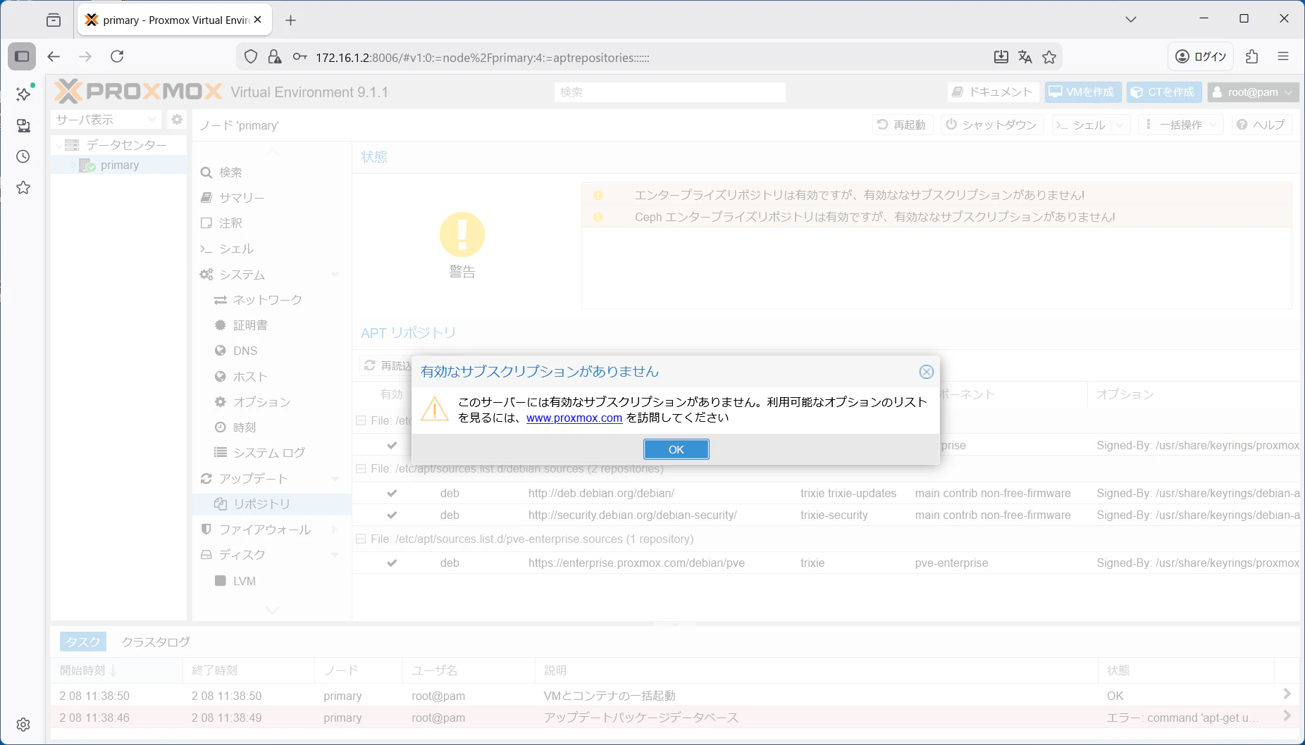Click the シャットダウン button
1305x745 pixels.
991,125
